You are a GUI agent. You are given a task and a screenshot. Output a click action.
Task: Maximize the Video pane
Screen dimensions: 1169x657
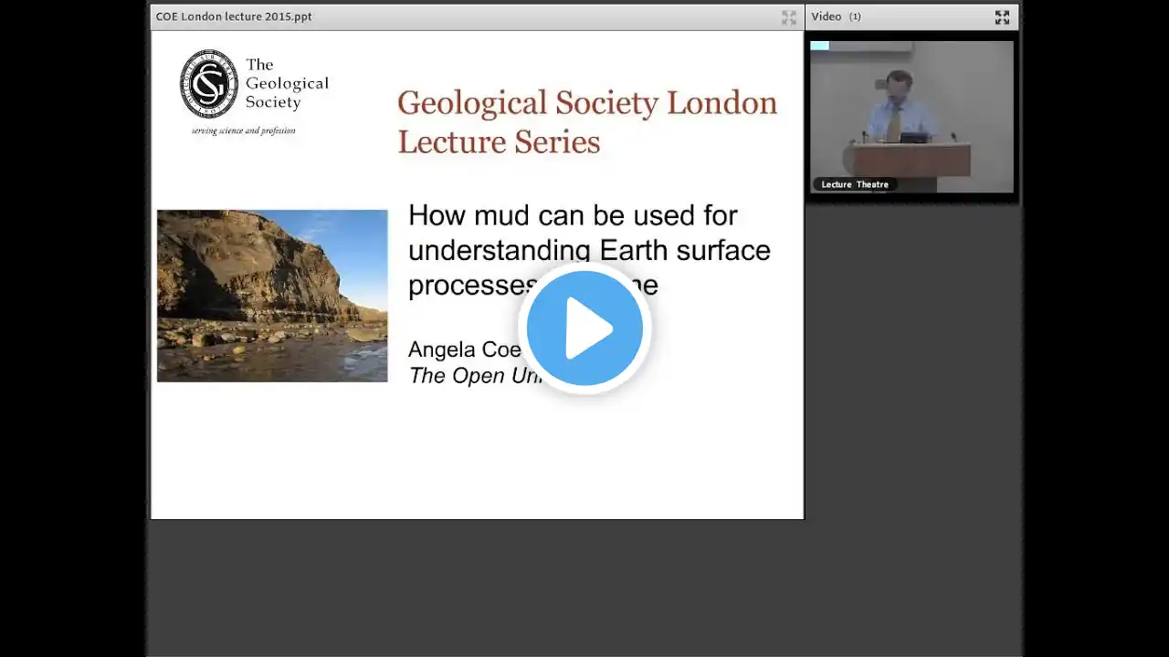(x=1002, y=17)
